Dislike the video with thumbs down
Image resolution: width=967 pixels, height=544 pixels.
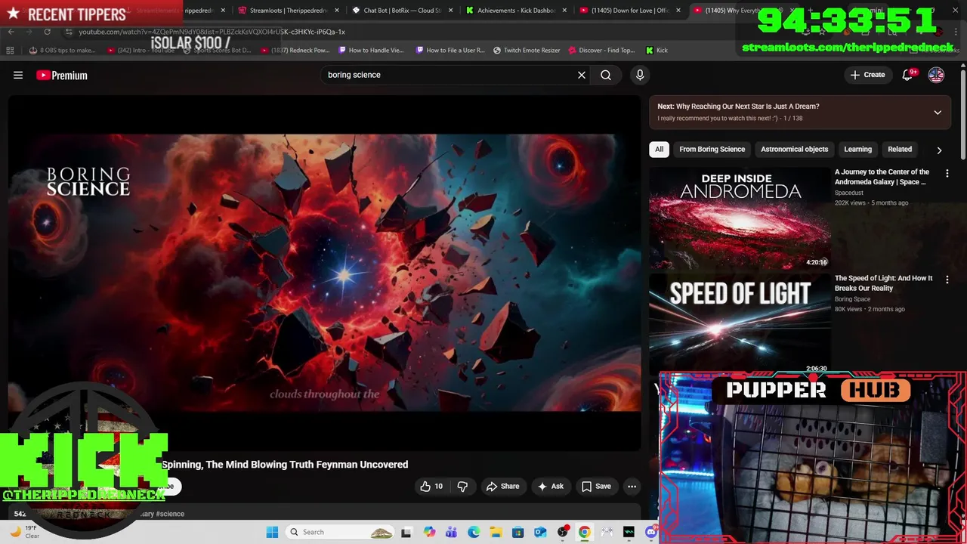point(462,487)
